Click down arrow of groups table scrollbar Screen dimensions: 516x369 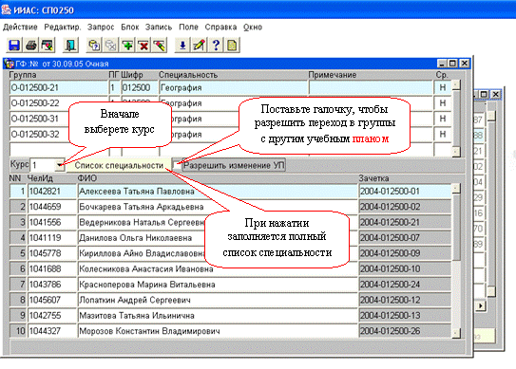456,151
